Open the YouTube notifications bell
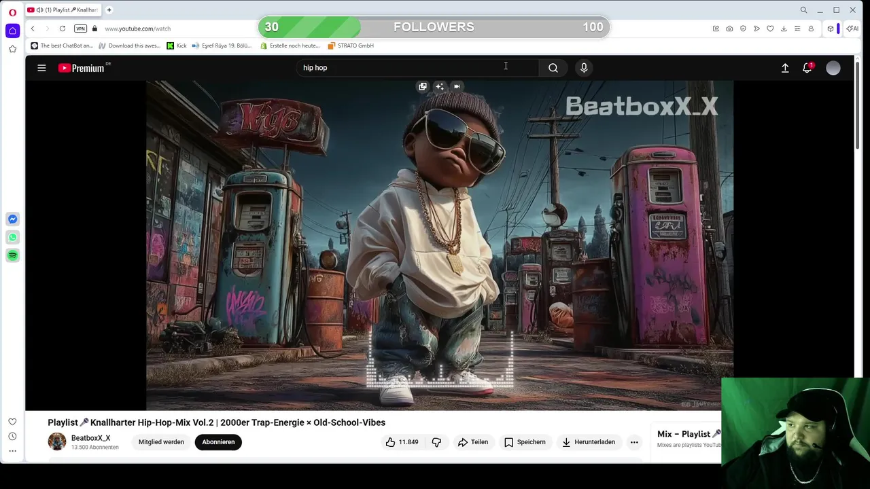 tap(807, 68)
